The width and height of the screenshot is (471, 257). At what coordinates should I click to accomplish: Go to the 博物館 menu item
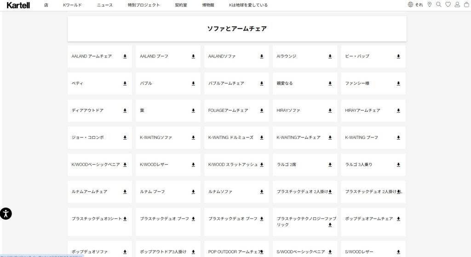click(x=208, y=5)
